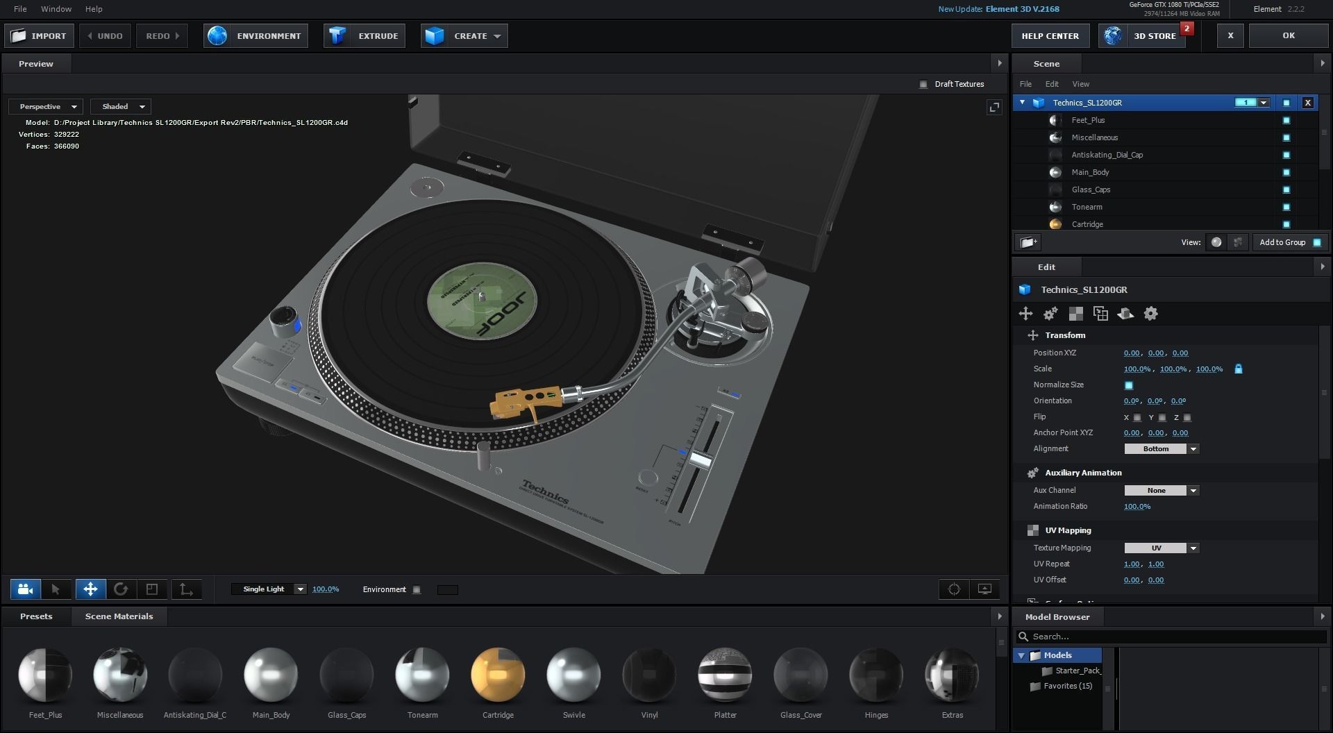
Task: Click the ENVIRONMENT button
Action: (256, 36)
